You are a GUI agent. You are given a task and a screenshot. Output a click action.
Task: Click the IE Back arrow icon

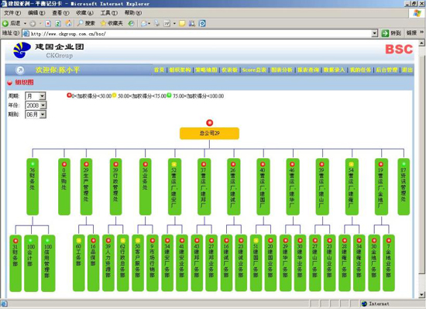(5, 23)
